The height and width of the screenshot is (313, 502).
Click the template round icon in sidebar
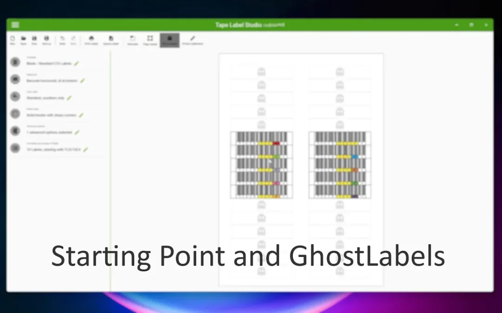click(x=15, y=62)
